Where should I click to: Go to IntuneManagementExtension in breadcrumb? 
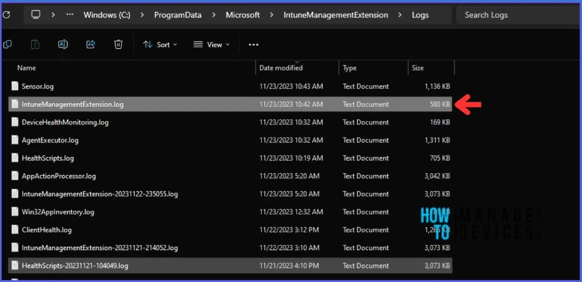point(336,15)
